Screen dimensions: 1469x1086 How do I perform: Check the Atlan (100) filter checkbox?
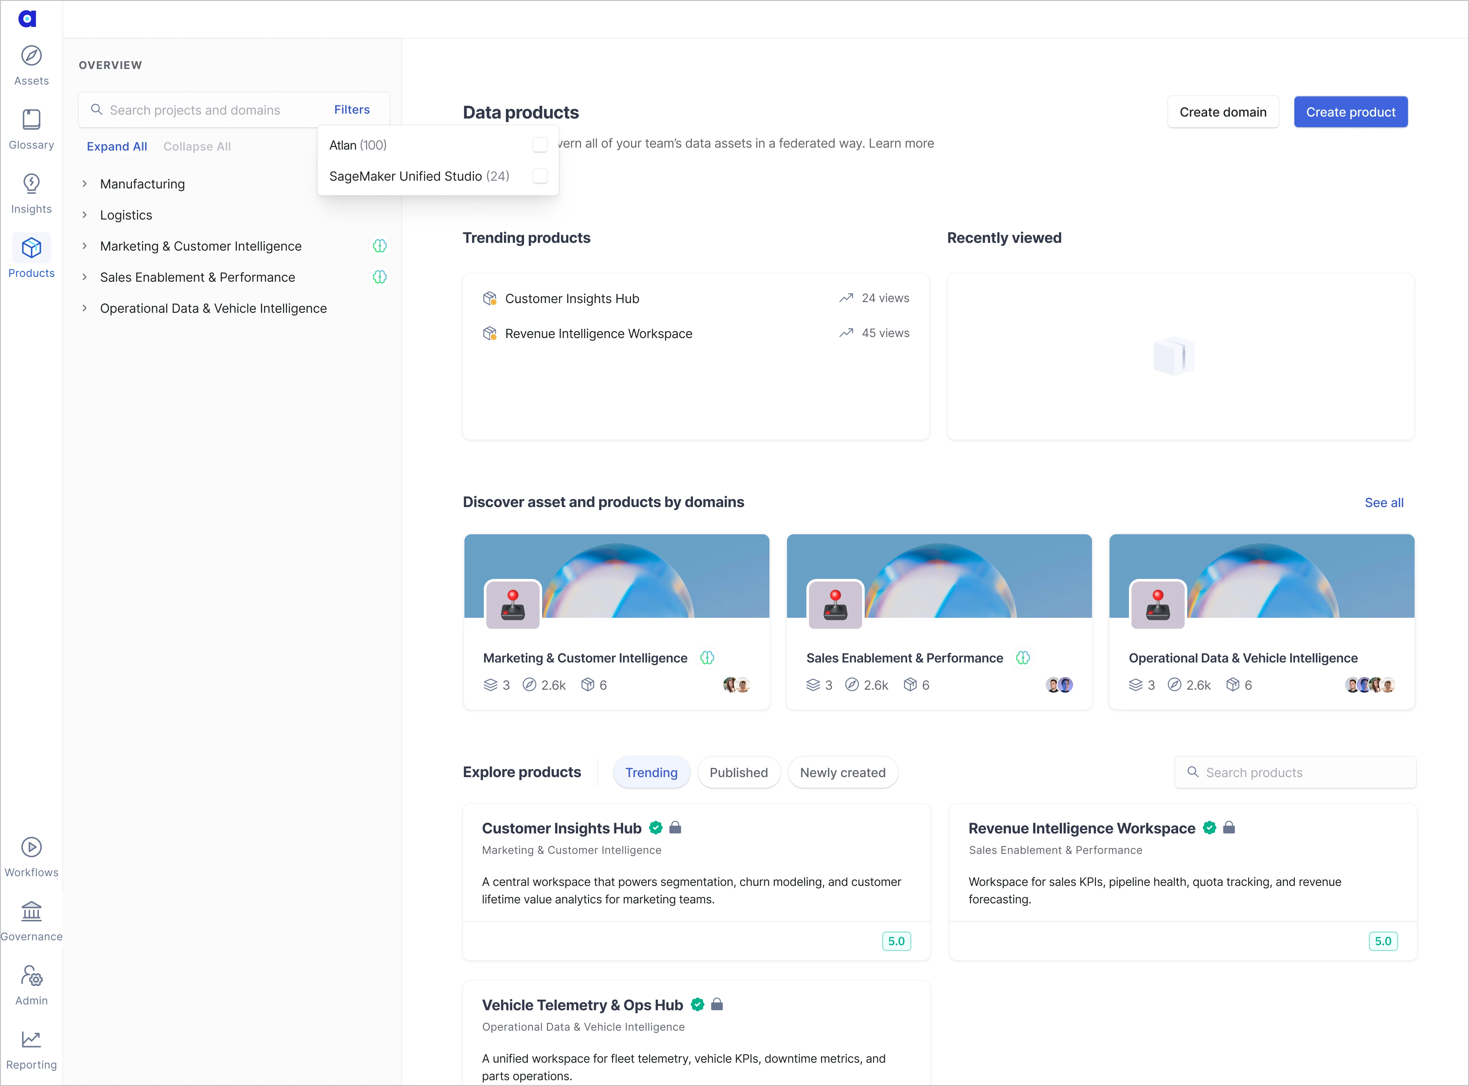click(540, 145)
